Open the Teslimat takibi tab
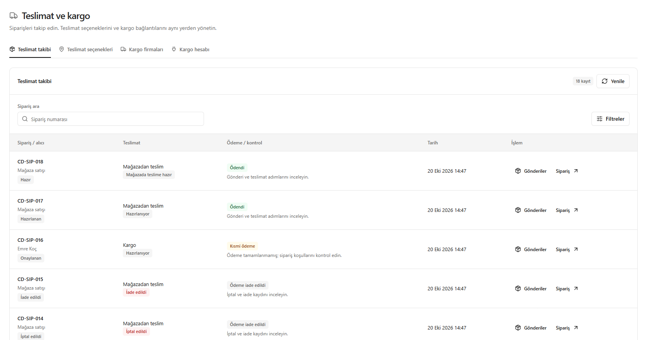Screen dimensions: 647x340 pos(30,49)
